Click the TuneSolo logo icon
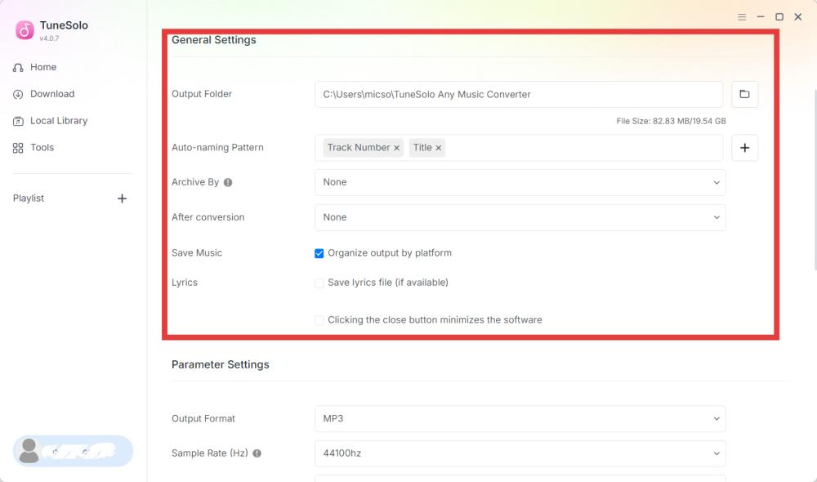 (x=25, y=30)
